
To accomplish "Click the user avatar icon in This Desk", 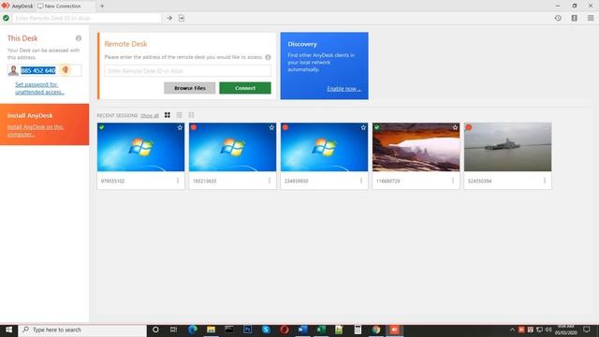I will coord(13,70).
